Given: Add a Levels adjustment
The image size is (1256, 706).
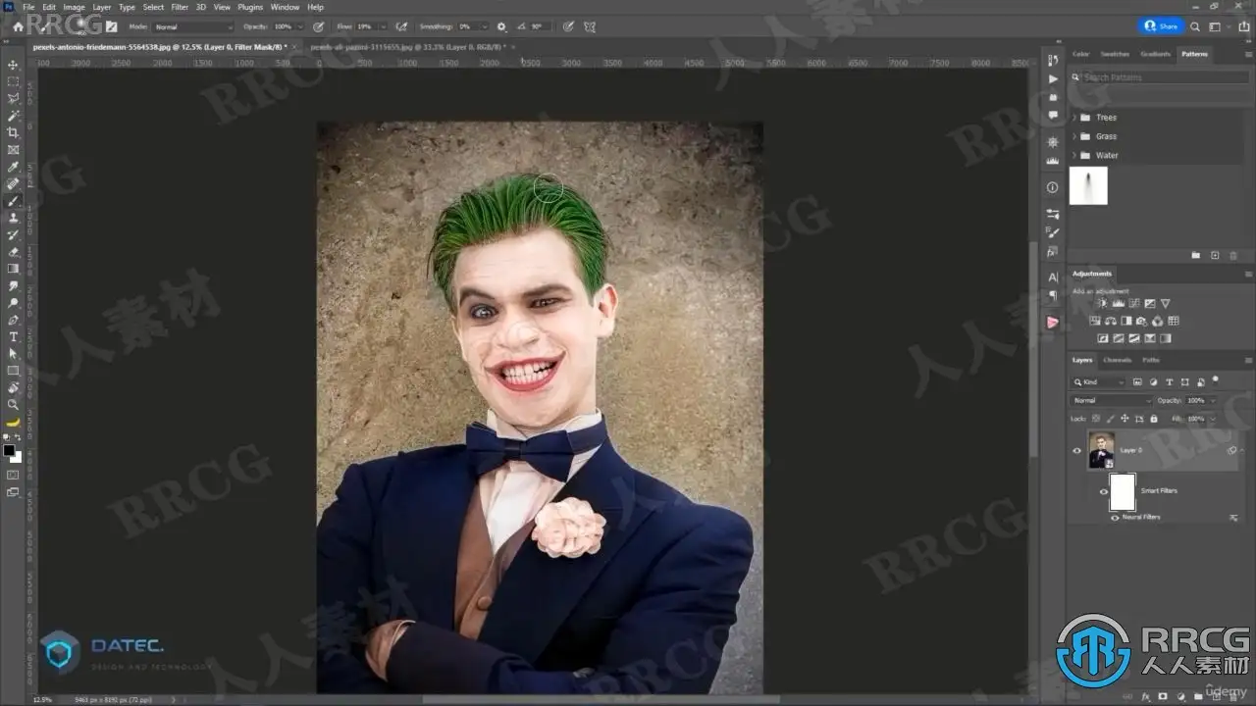Looking at the screenshot, I should [1117, 304].
